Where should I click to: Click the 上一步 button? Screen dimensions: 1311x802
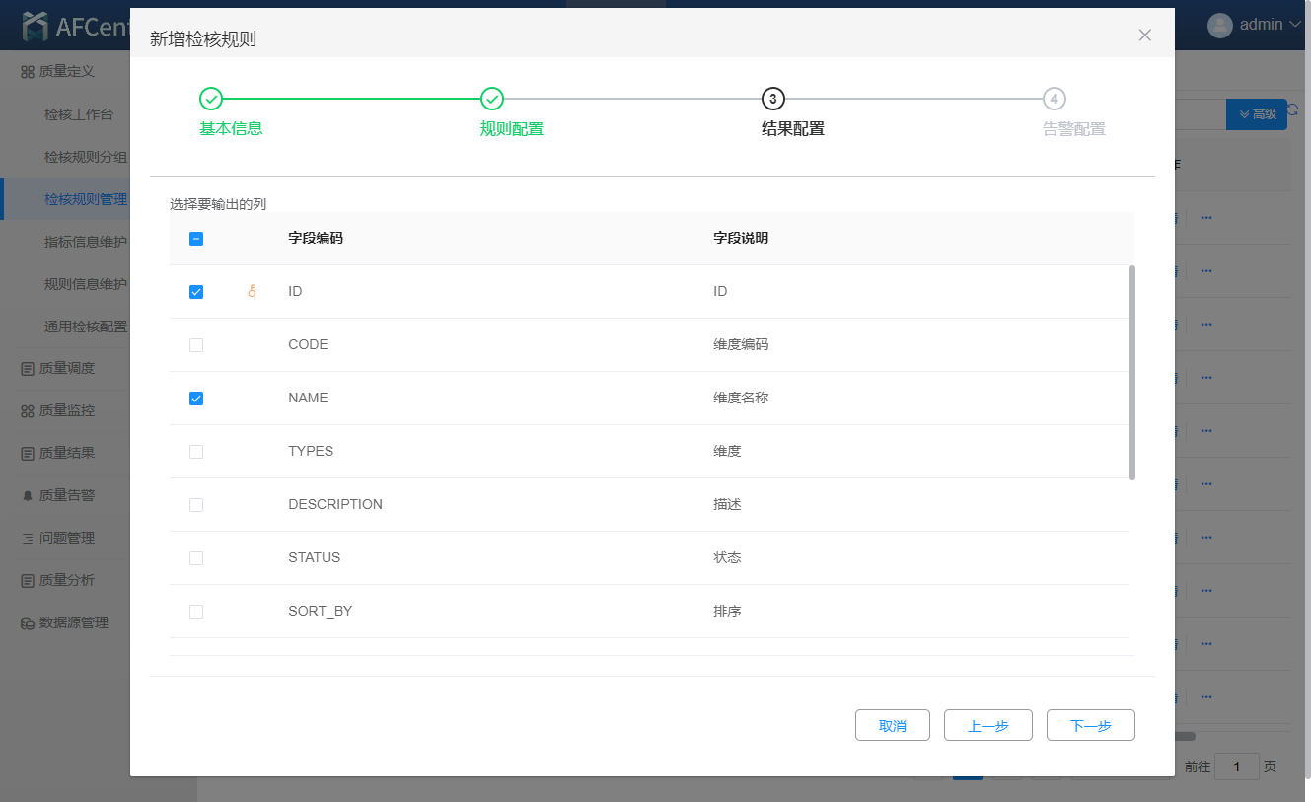pyautogui.click(x=988, y=725)
